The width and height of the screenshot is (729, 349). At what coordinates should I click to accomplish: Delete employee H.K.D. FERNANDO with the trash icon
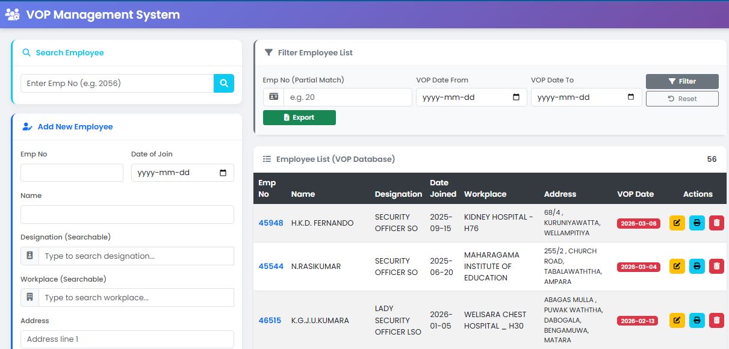[716, 223]
